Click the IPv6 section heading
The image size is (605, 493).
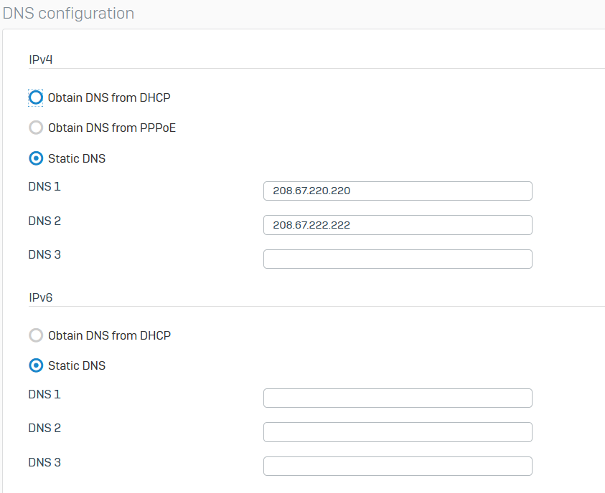[x=40, y=297]
